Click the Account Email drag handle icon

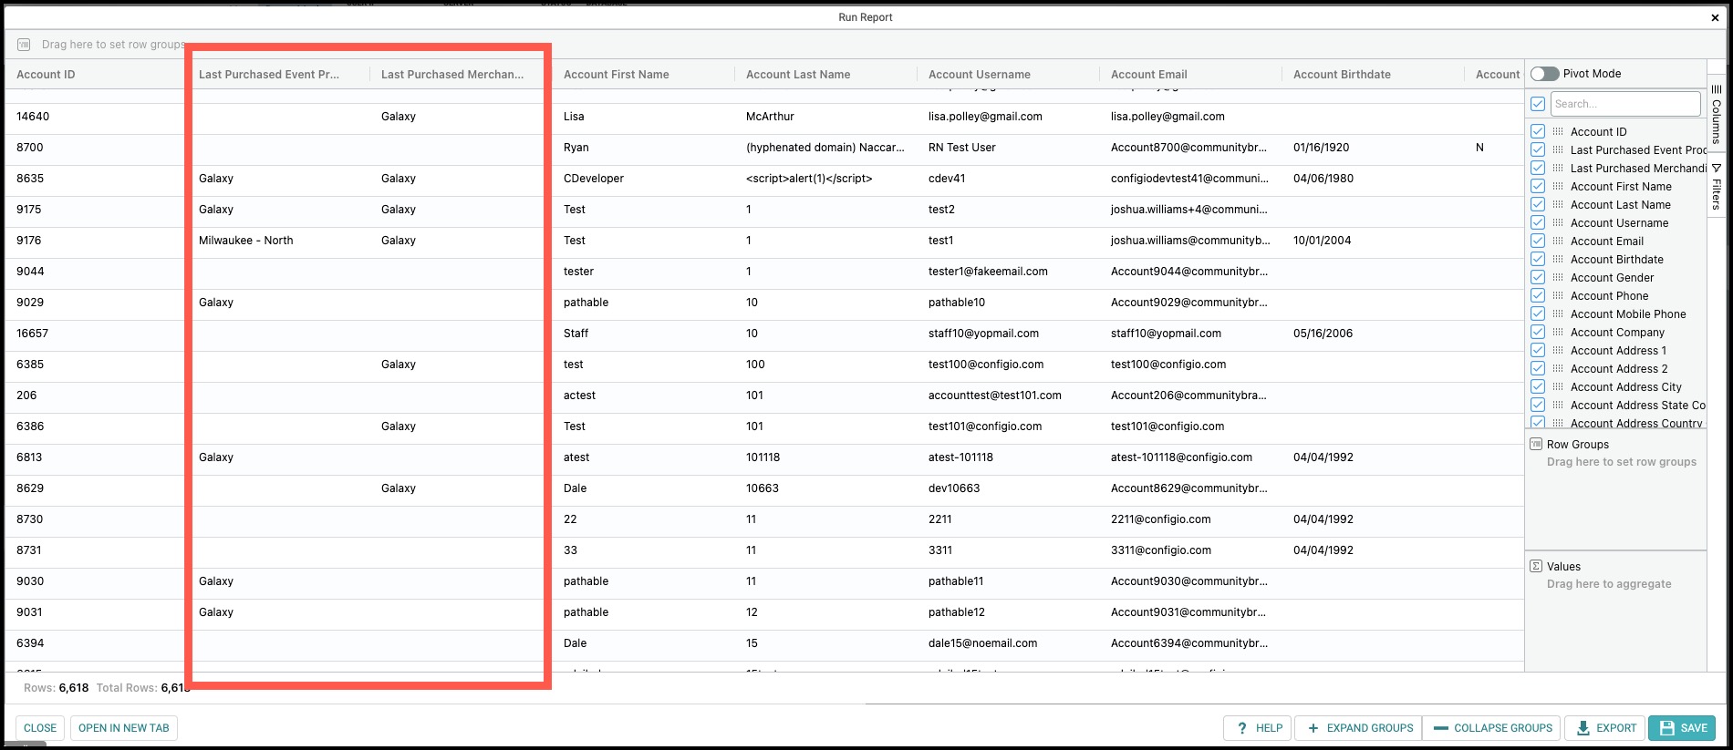[x=1558, y=241]
